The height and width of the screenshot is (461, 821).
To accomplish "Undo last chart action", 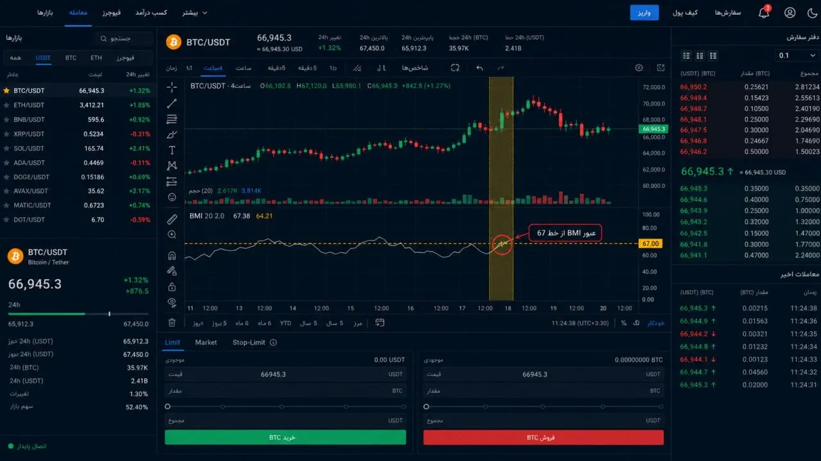I will click(479, 68).
